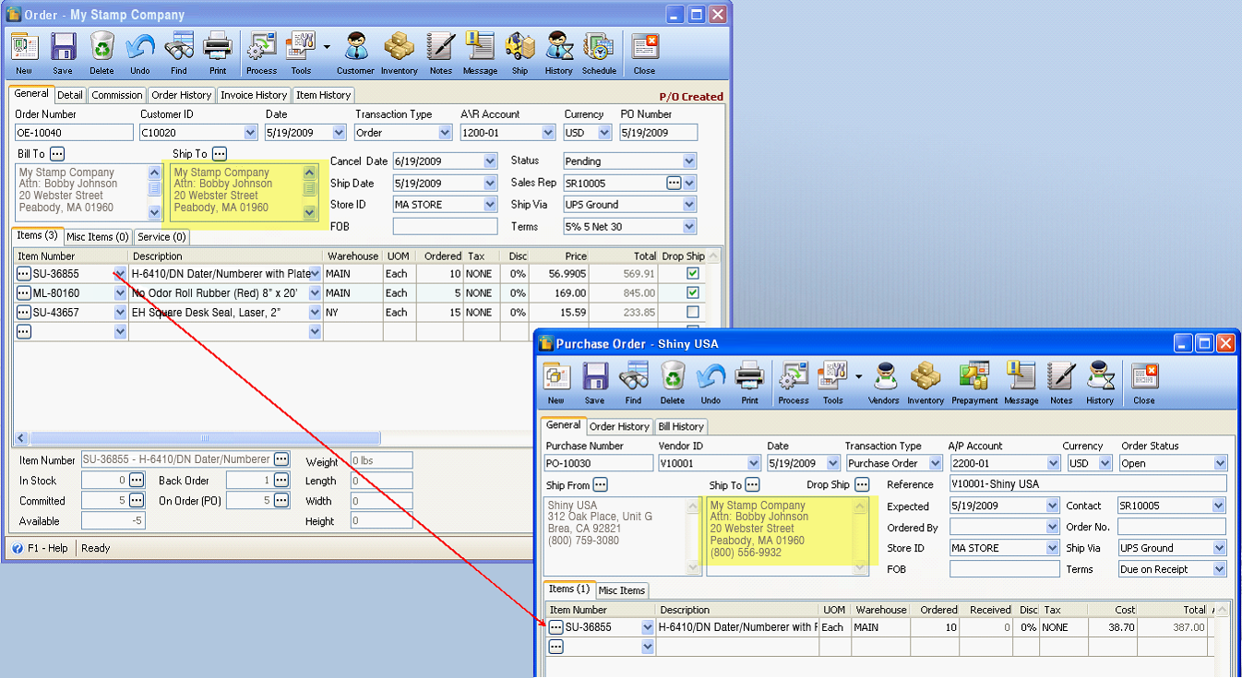
Task: Select Misc Items (0) tab
Action: pos(98,237)
